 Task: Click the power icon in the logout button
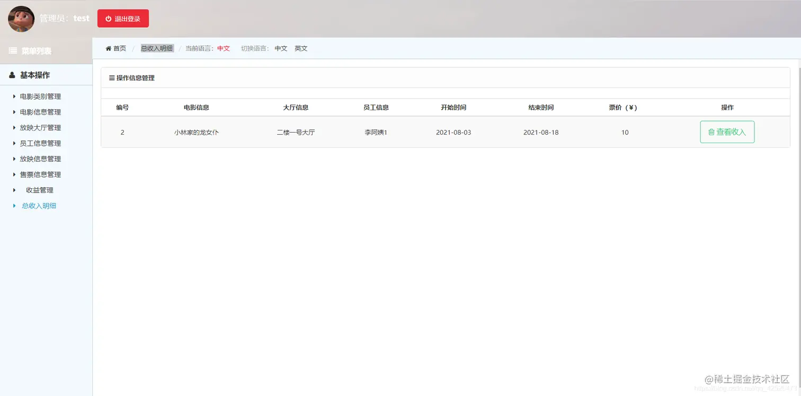[109, 19]
